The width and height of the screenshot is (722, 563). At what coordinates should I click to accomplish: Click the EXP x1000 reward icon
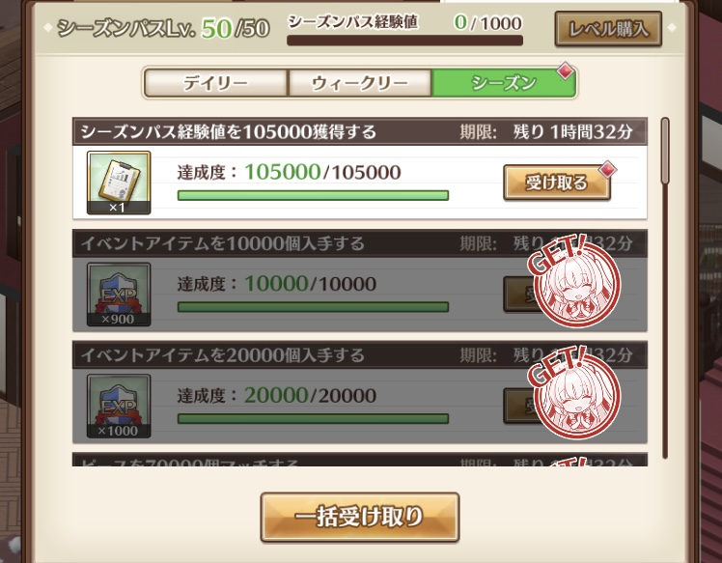coord(119,406)
